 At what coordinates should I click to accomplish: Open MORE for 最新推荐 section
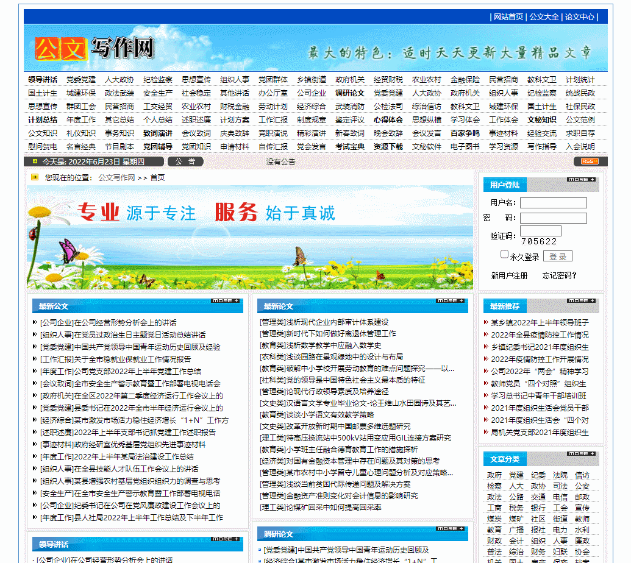pos(582,301)
